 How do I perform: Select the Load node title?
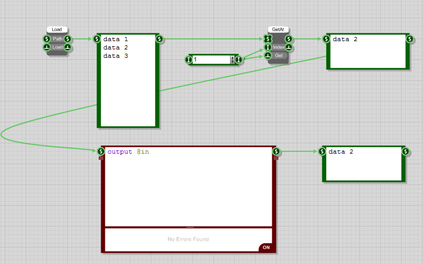click(x=57, y=30)
